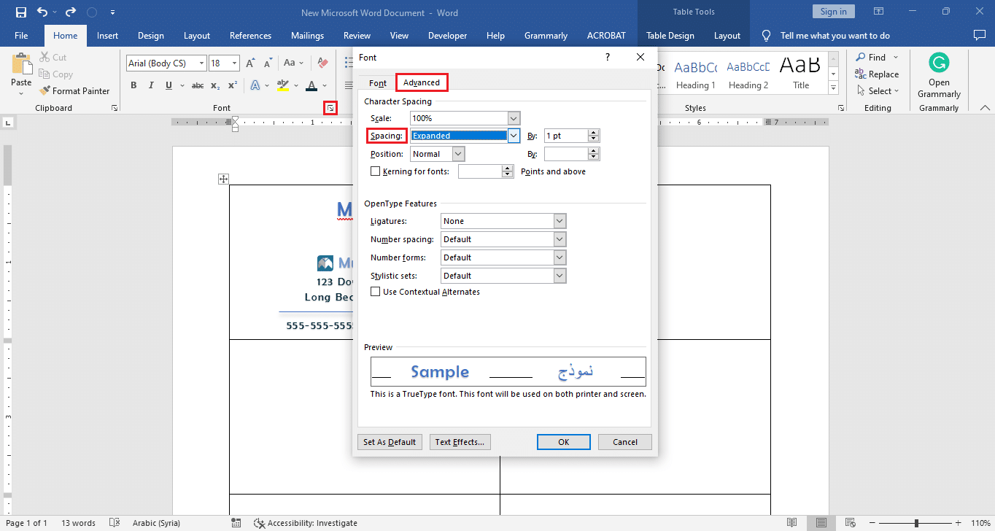Click the table move handle icon
Viewport: 995px width, 531px height.
224,179
